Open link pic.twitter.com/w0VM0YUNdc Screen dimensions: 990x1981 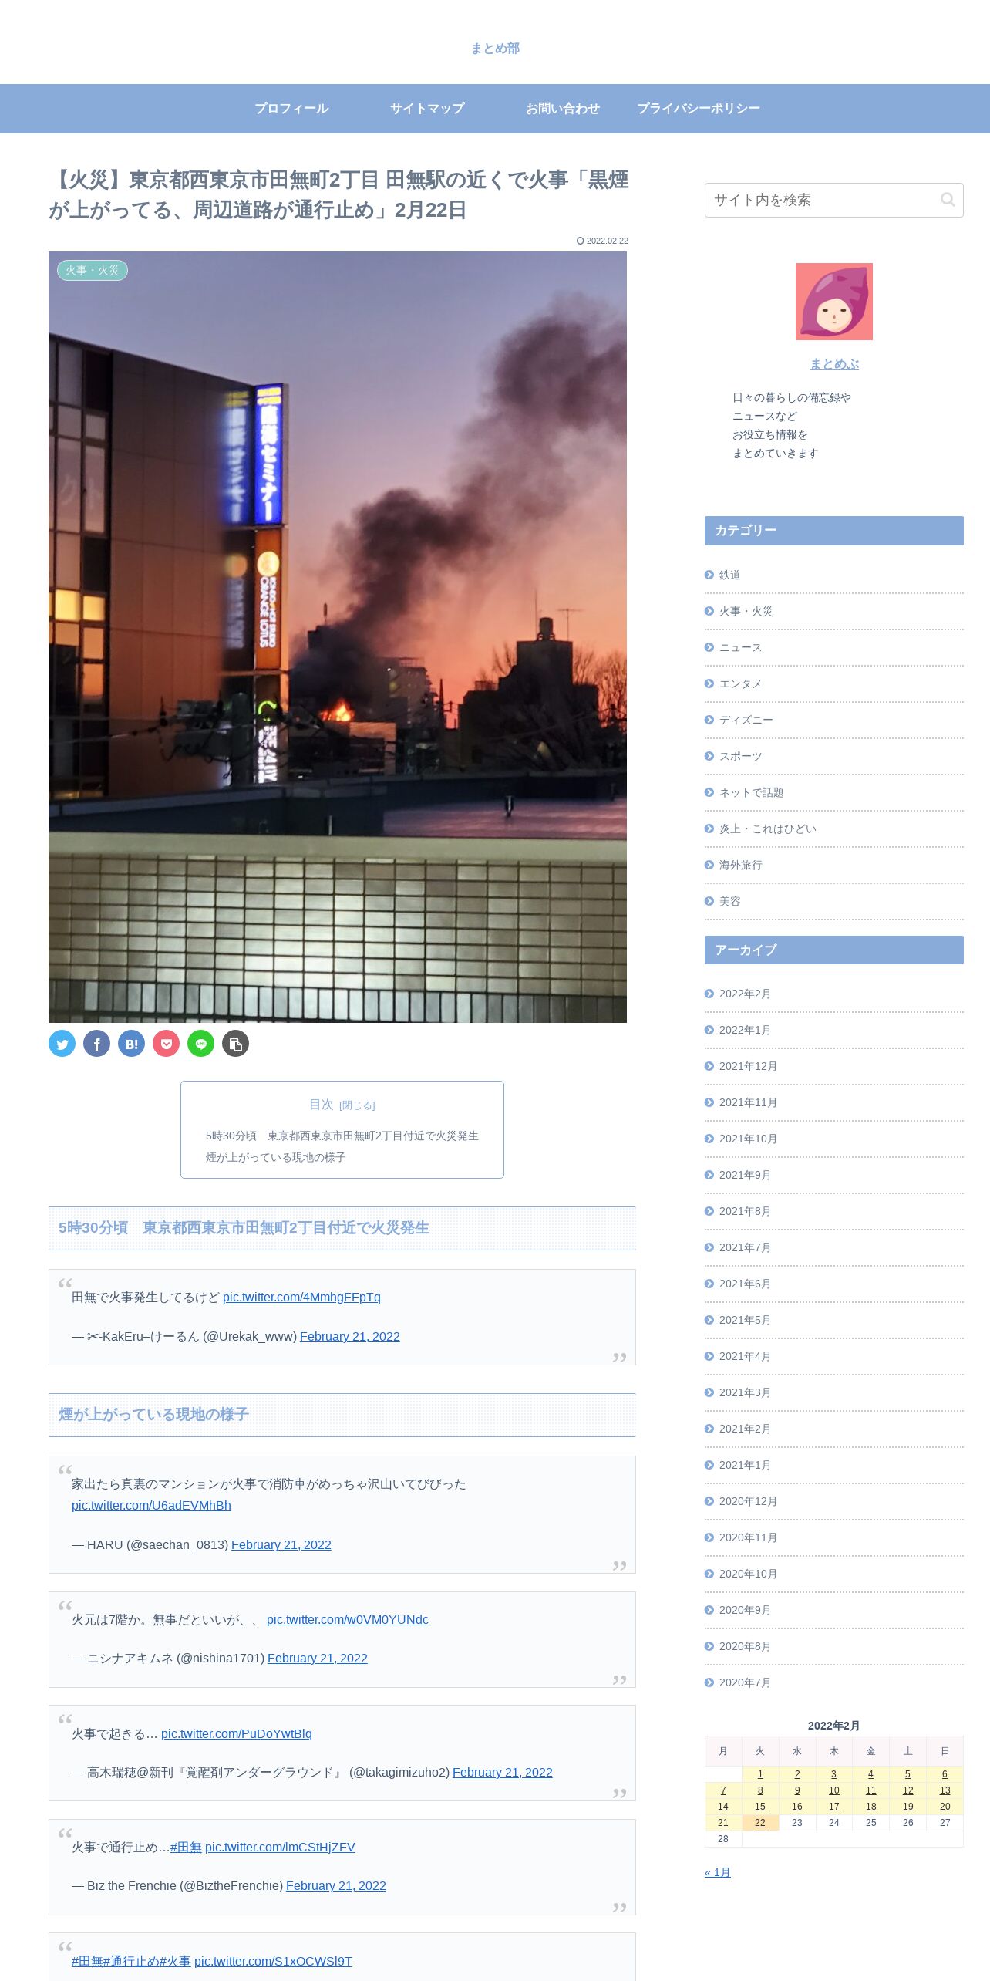[x=348, y=1619]
